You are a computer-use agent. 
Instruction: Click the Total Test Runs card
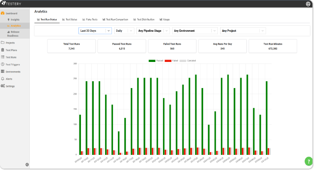[72, 46]
